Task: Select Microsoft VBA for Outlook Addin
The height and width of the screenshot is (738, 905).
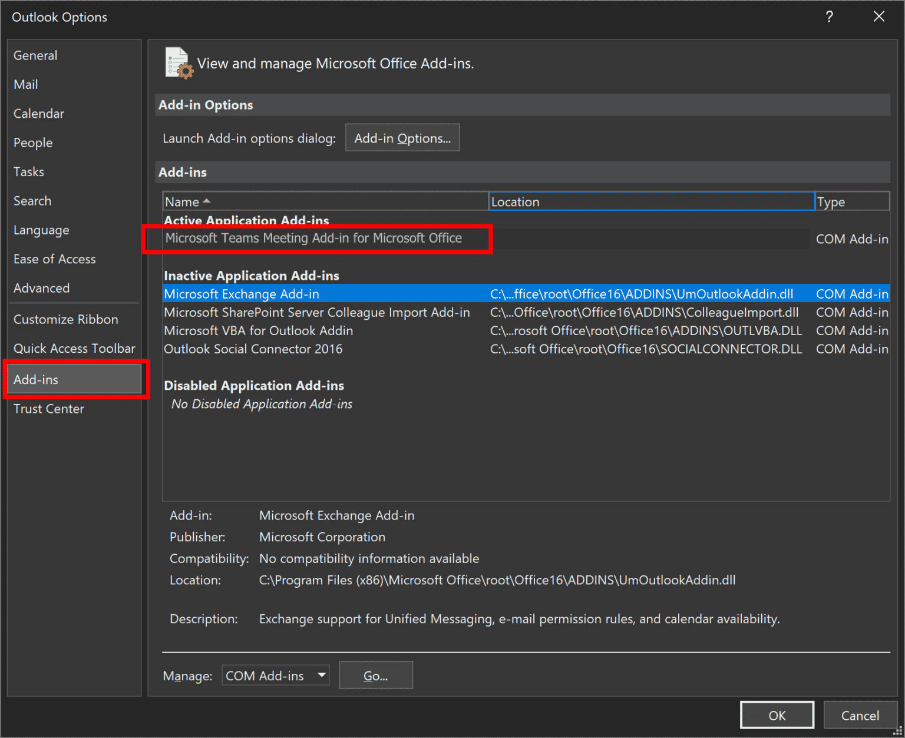Action: (259, 330)
